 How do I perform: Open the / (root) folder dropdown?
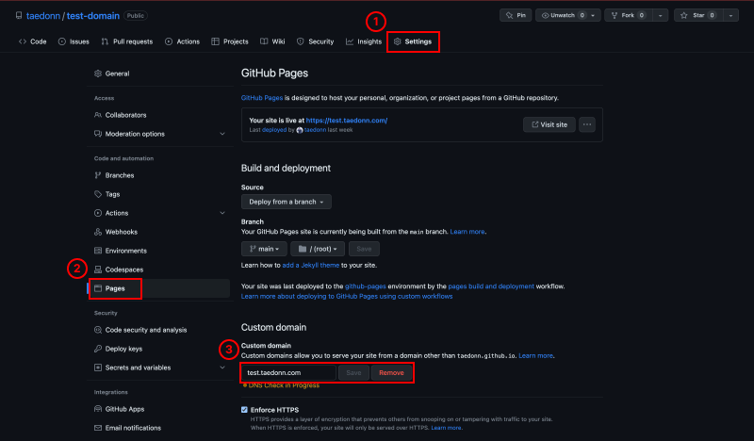pyautogui.click(x=318, y=249)
